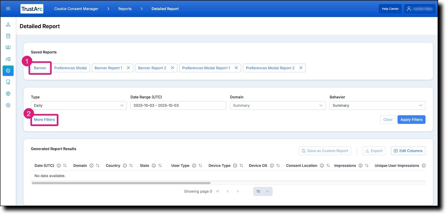Select Preferences Modal Report 2 saved report
The image size is (446, 214).
270,68
